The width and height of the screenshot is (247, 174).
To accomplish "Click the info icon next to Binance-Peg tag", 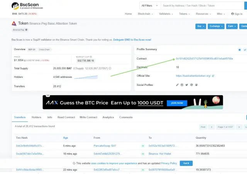I will click(26, 30).
